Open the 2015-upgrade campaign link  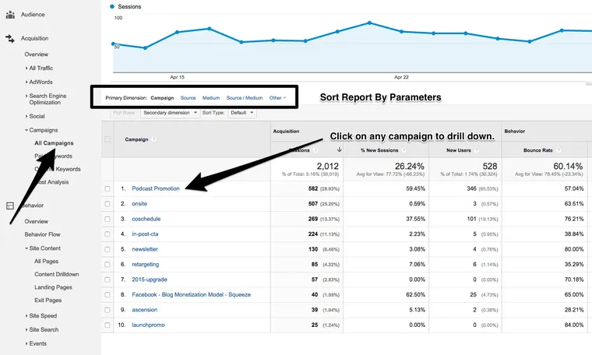click(150, 279)
